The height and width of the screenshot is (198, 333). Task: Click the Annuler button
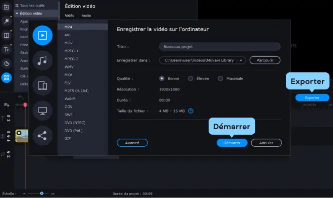pos(266,143)
